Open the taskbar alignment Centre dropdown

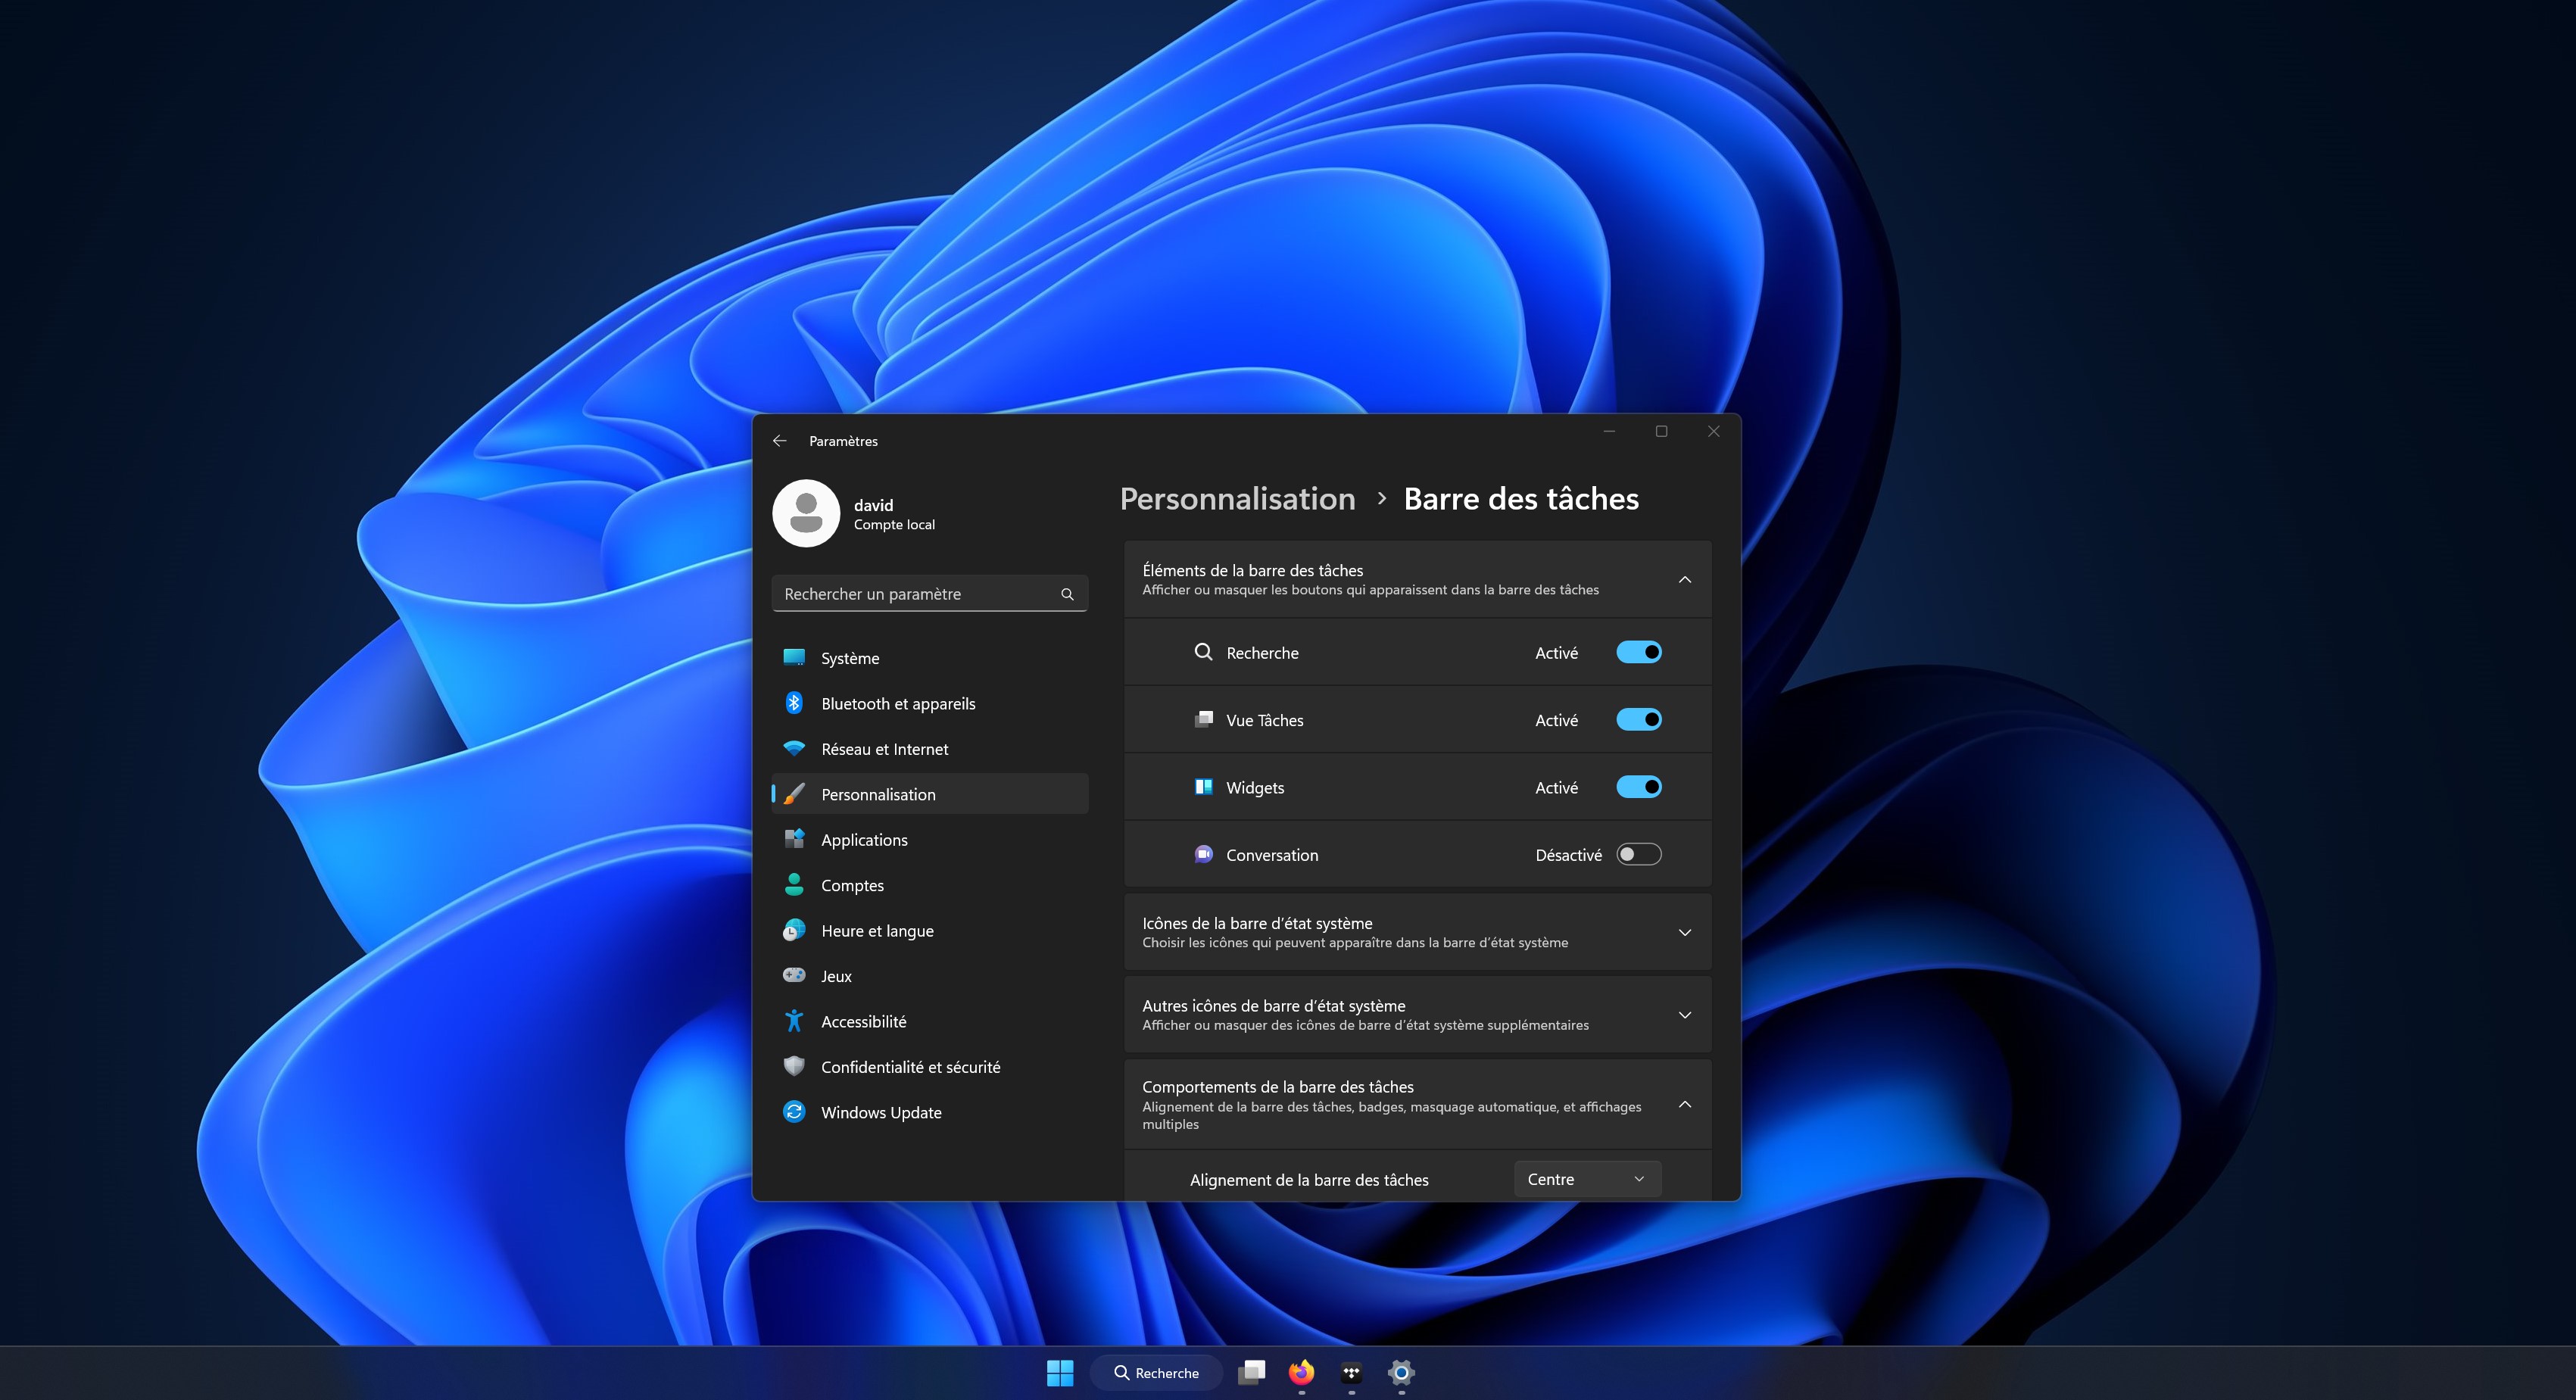[x=1586, y=1179]
